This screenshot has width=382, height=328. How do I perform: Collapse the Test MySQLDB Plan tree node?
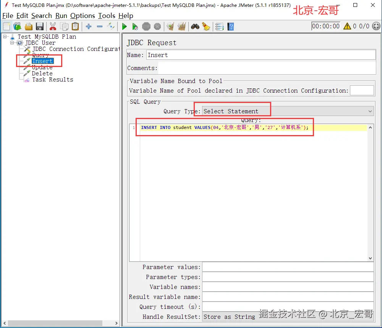5,37
